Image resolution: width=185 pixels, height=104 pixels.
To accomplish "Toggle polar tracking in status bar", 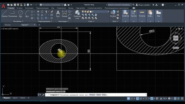I will pyautogui.click(x=141, y=99).
